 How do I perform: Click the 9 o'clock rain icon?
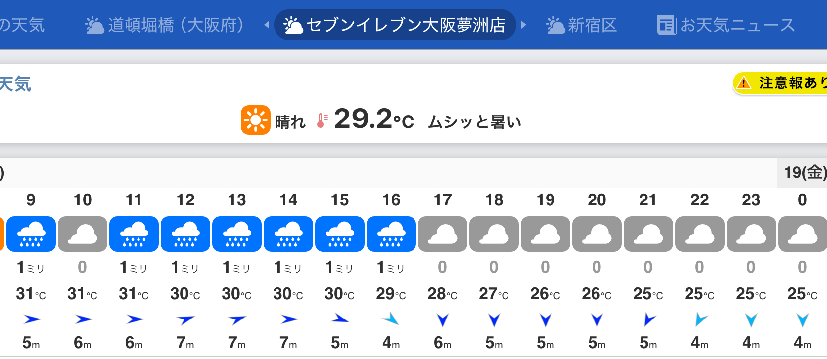pos(31,234)
